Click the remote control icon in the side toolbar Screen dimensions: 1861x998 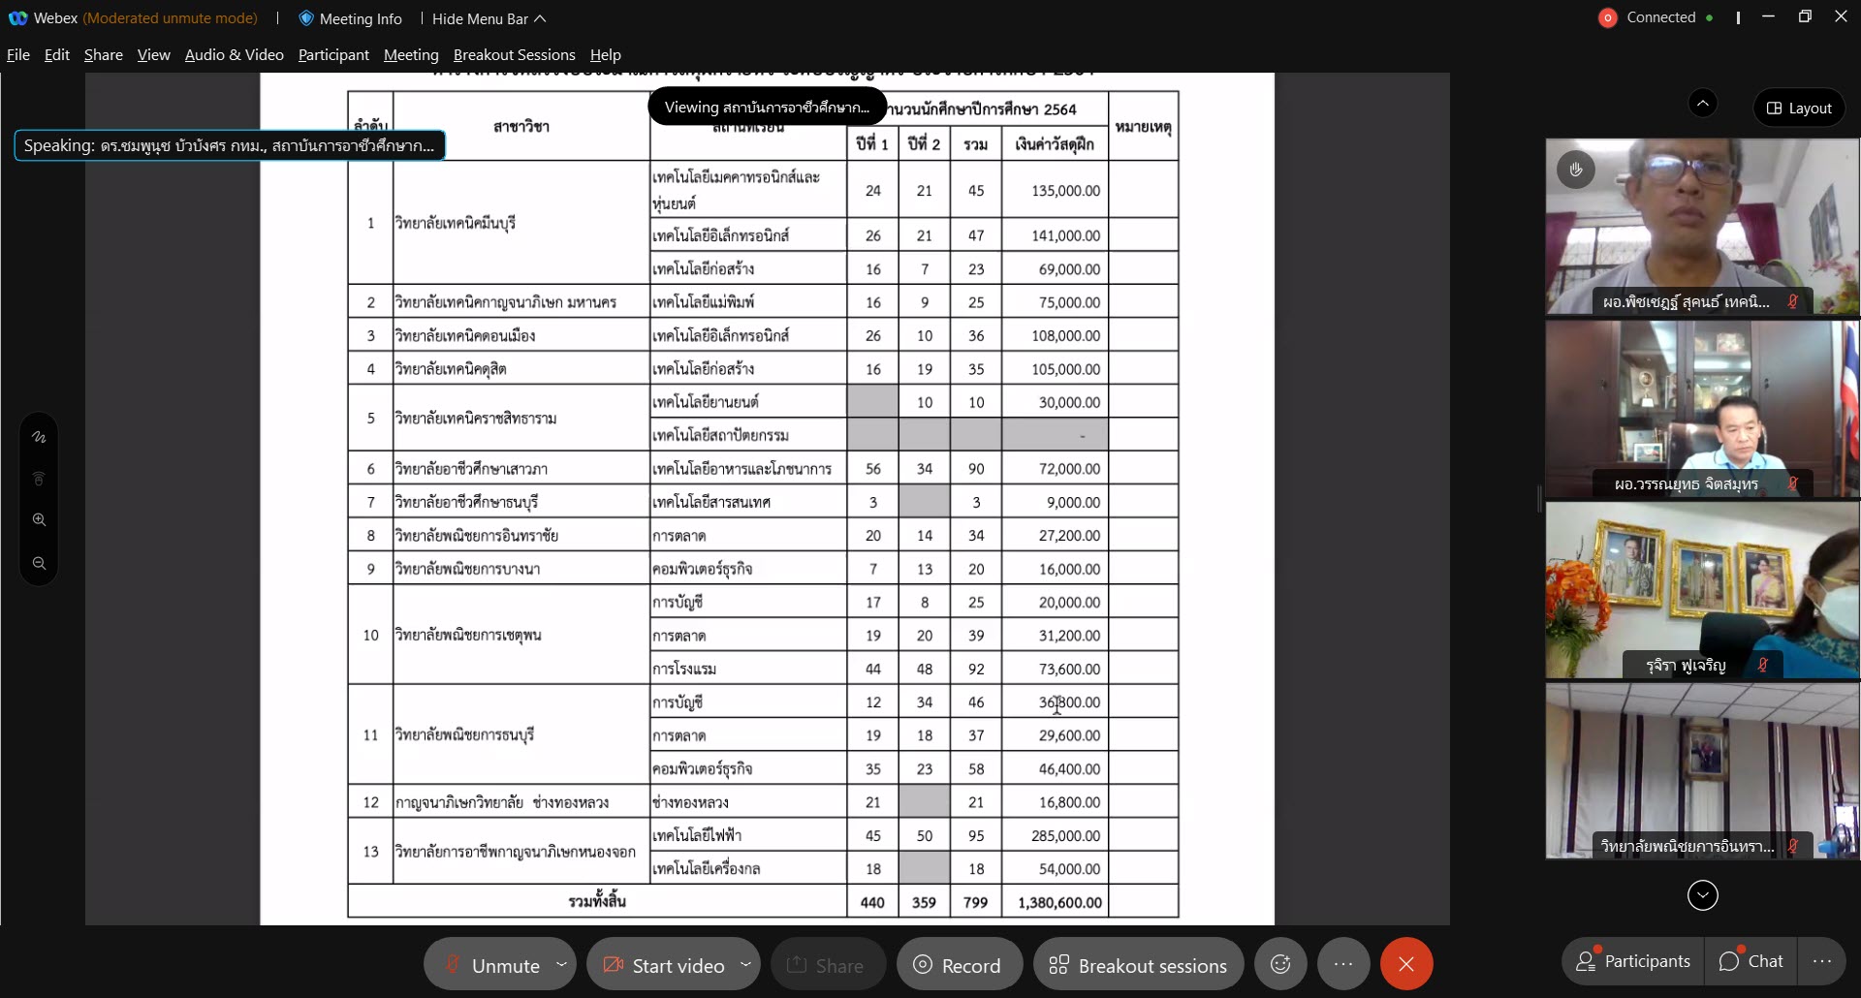pyautogui.click(x=39, y=479)
